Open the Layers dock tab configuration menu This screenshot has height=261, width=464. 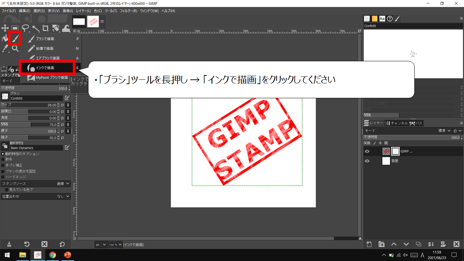(461, 123)
